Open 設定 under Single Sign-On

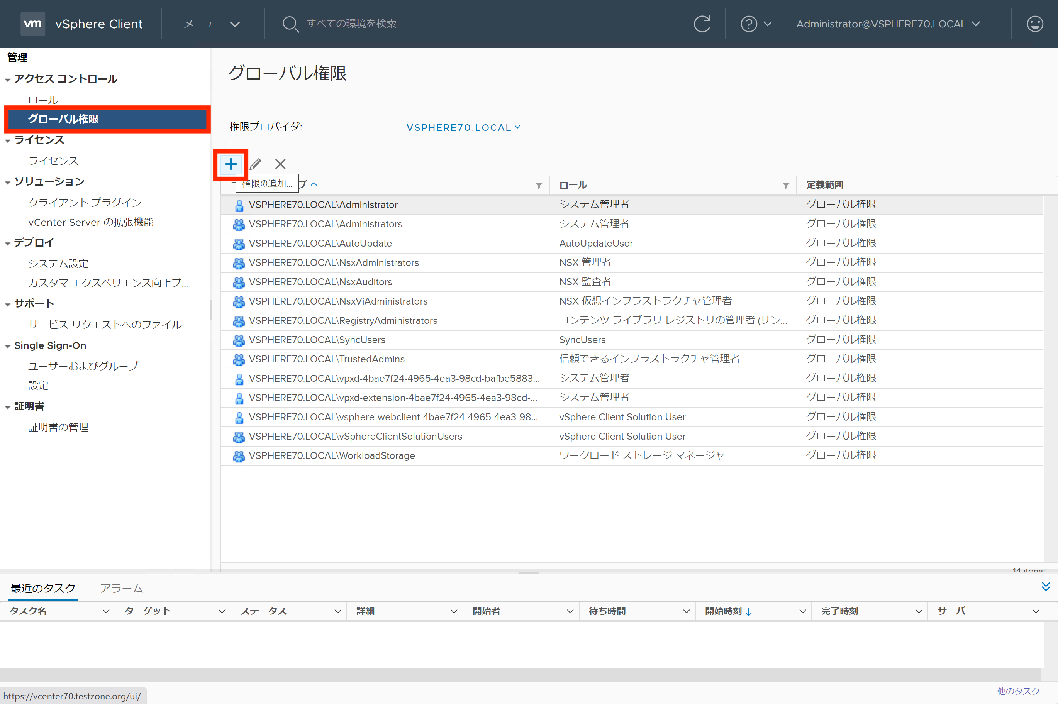point(38,386)
